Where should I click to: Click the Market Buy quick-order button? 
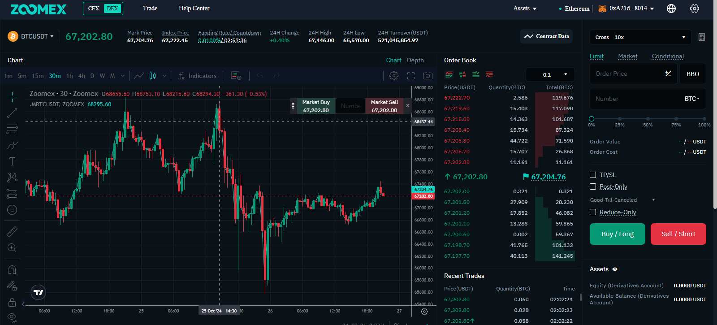316,106
